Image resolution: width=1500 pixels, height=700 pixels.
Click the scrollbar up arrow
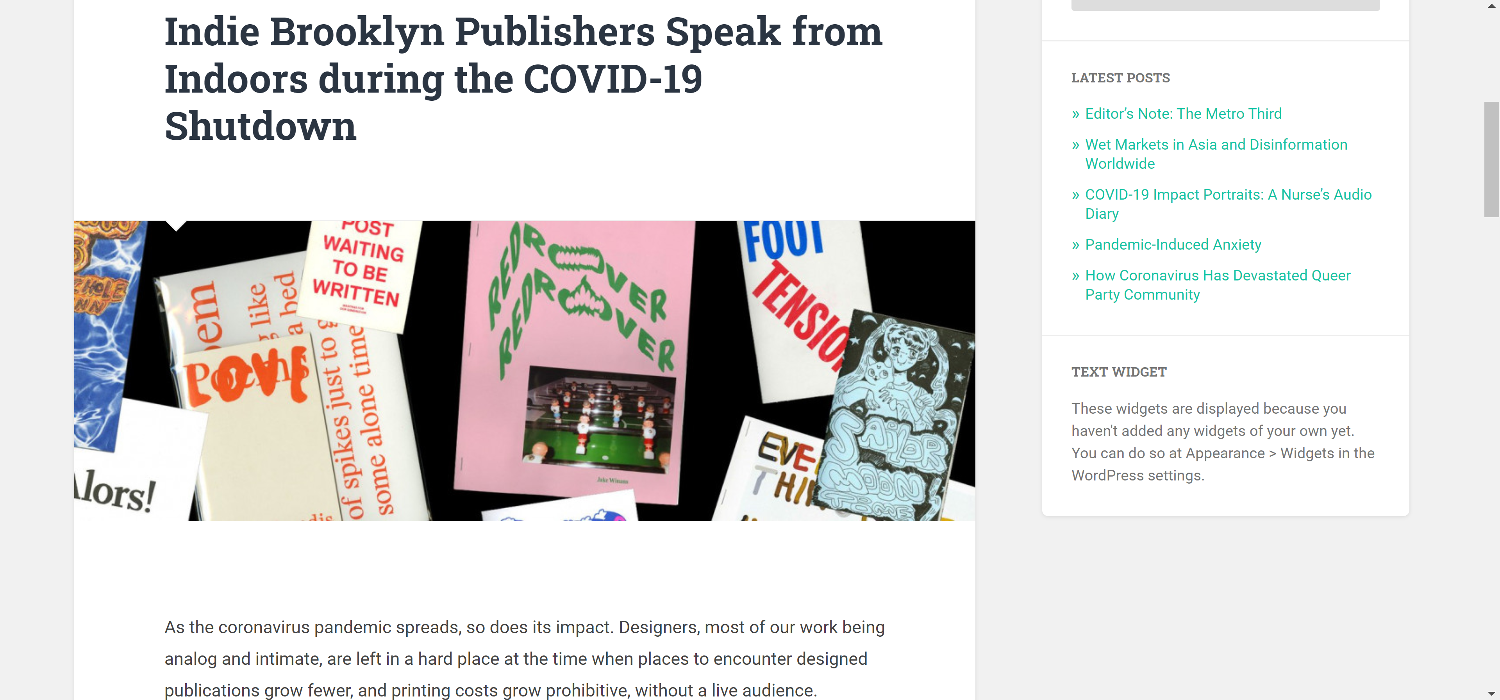pyautogui.click(x=1492, y=5)
